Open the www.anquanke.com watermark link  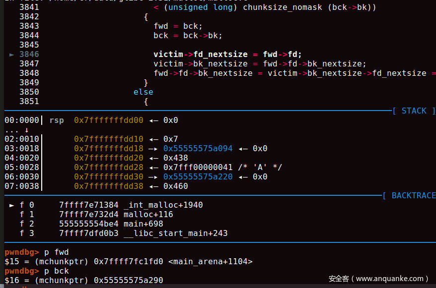coord(392,279)
